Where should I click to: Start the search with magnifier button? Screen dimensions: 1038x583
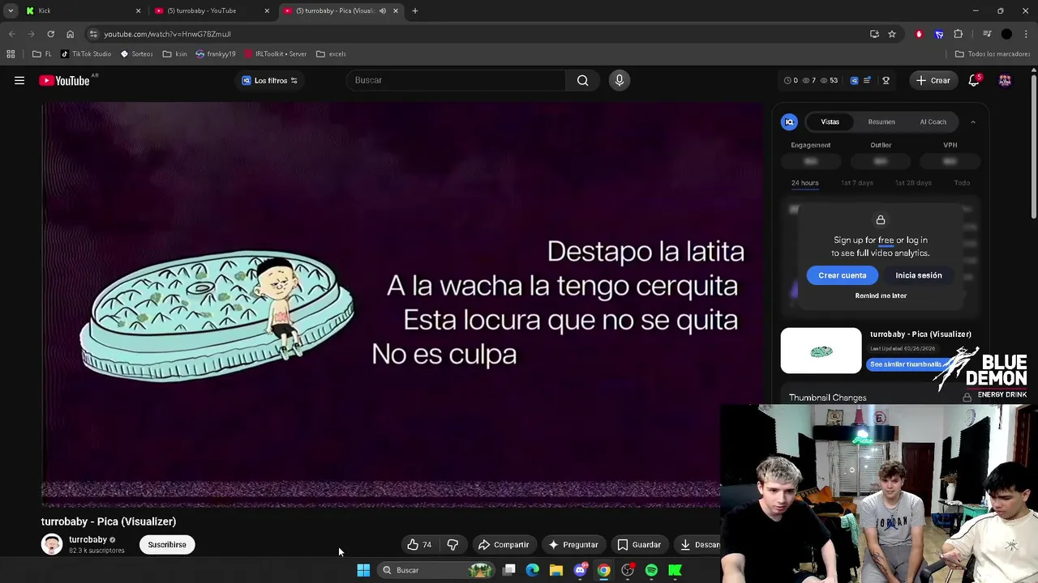coord(582,80)
